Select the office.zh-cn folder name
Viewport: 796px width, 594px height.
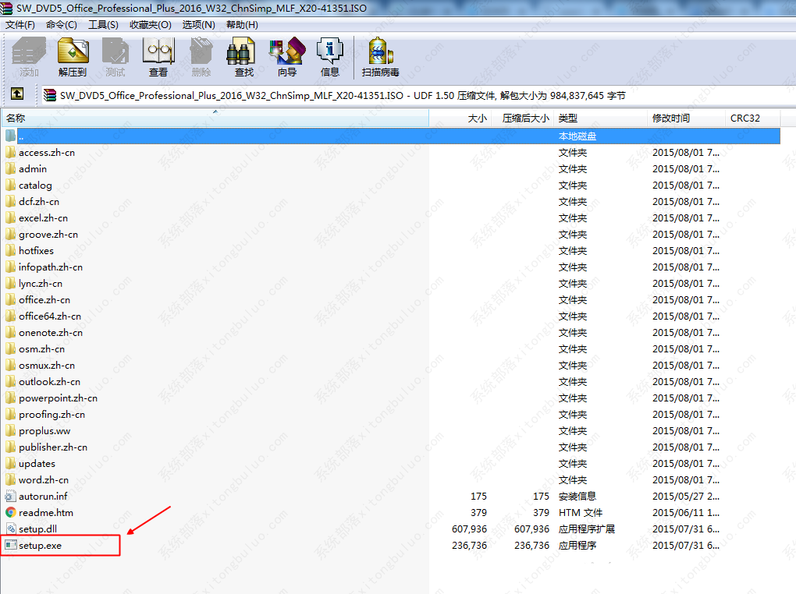tap(44, 300)
